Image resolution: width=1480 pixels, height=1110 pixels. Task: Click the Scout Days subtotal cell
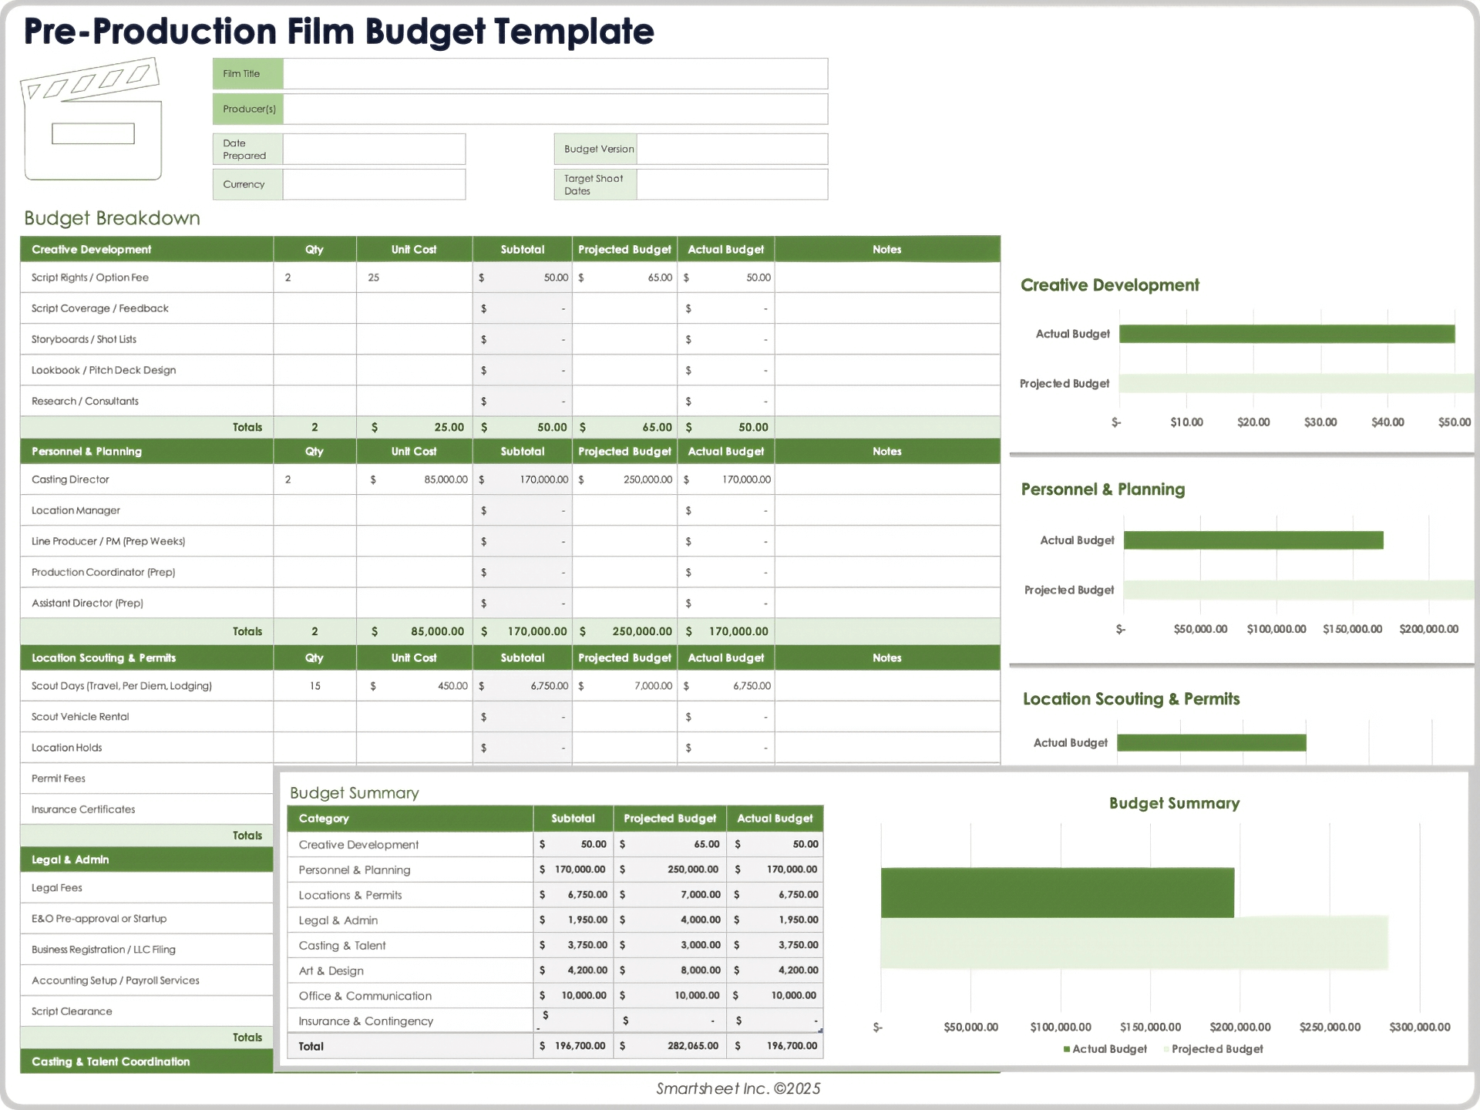pyautogui.click(x=522, y=685)
